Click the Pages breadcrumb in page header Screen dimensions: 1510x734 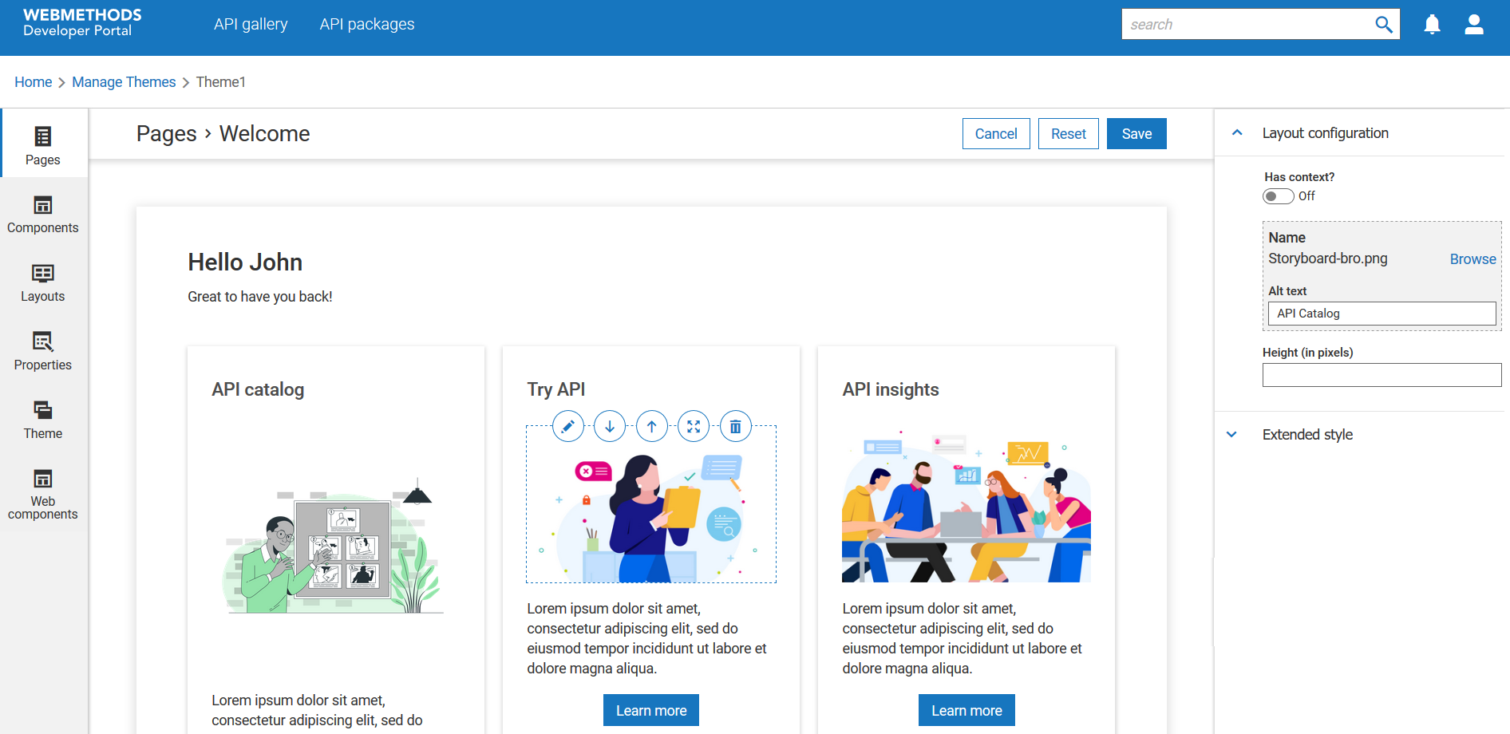coord(166,133)
